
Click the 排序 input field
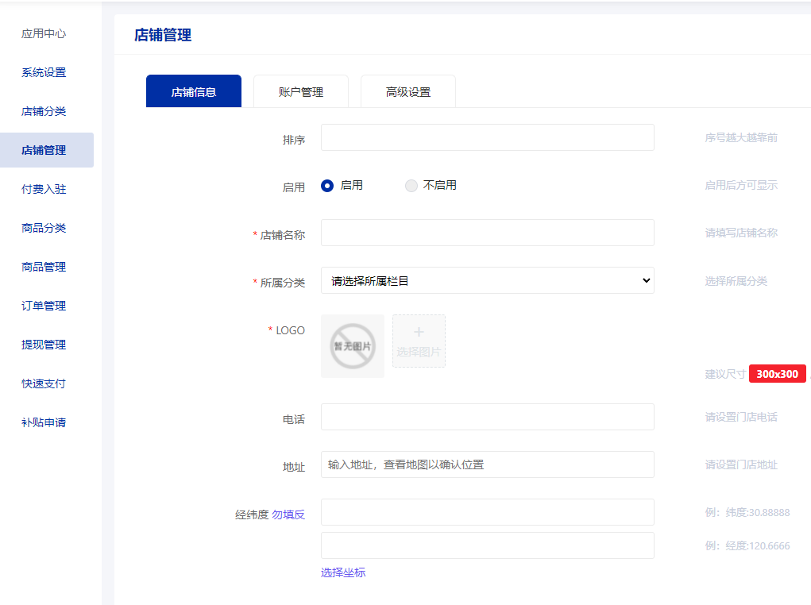tap(487, 137)
